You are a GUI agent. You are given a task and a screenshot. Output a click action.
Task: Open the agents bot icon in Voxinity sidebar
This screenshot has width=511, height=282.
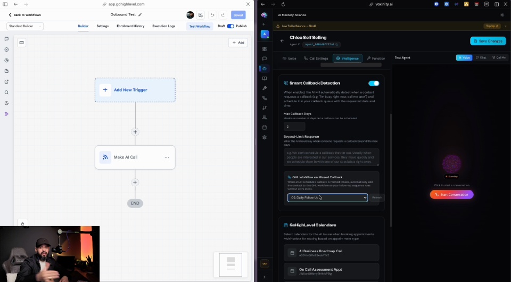tap(265, 69)
